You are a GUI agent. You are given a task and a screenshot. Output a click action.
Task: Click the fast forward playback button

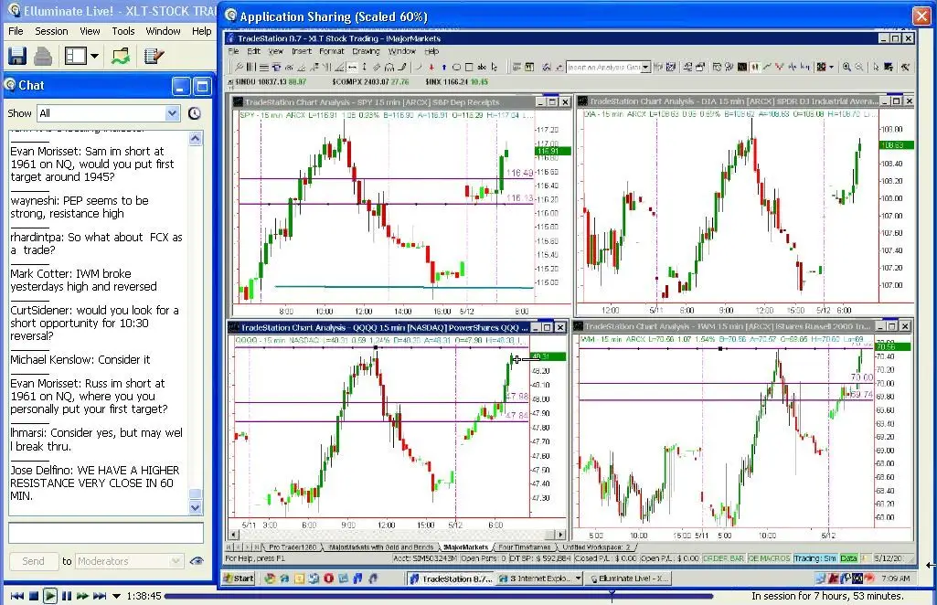click(x=82, y=596)
